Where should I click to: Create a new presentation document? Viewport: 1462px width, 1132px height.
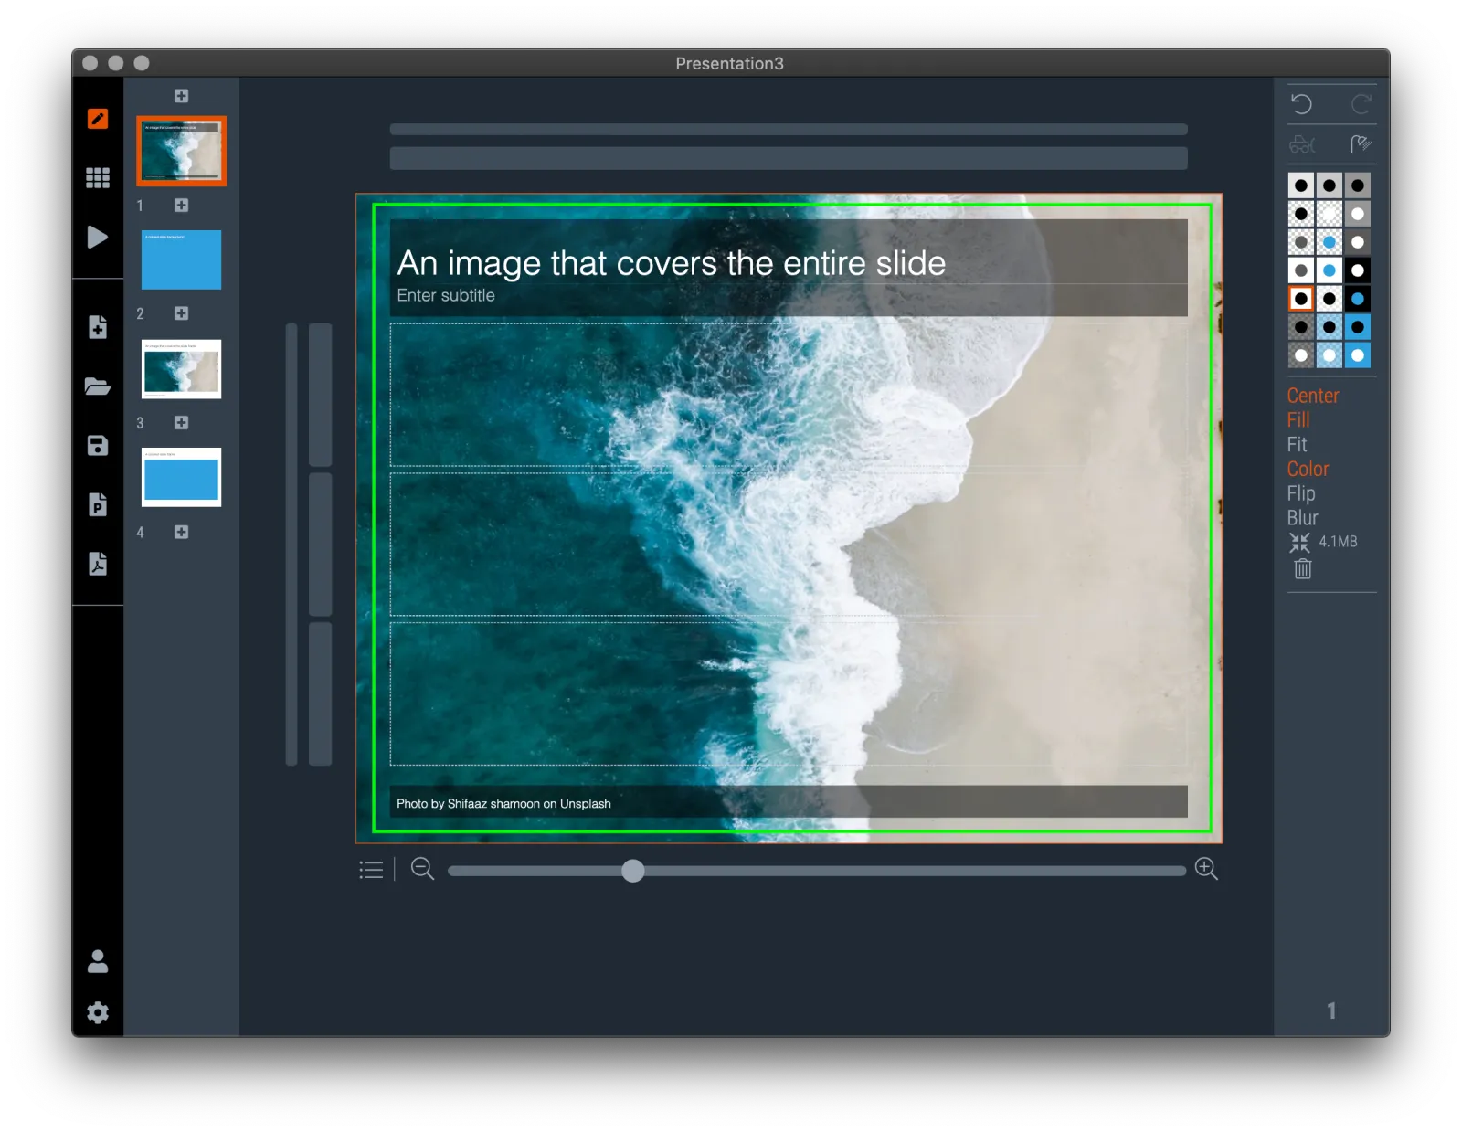click(x=98, y=327)
